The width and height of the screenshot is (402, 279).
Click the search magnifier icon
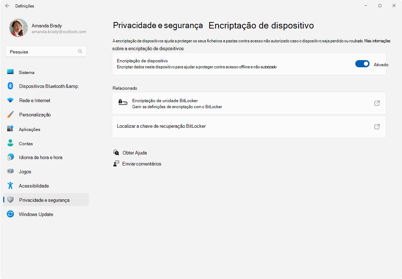[80, 52]
